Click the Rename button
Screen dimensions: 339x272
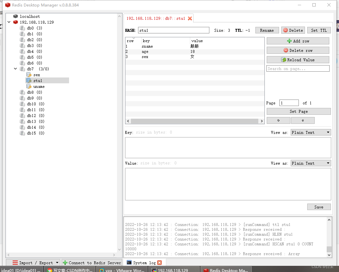click(267, 30)
